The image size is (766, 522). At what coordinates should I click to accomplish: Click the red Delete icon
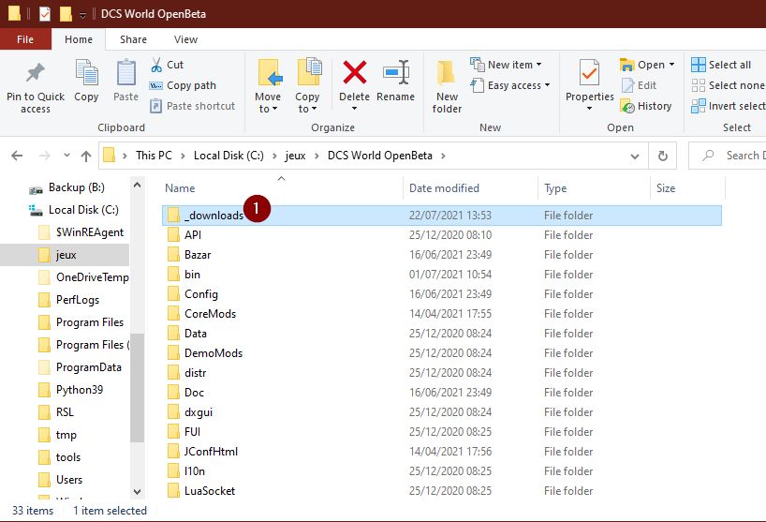[x=354, y=74]
